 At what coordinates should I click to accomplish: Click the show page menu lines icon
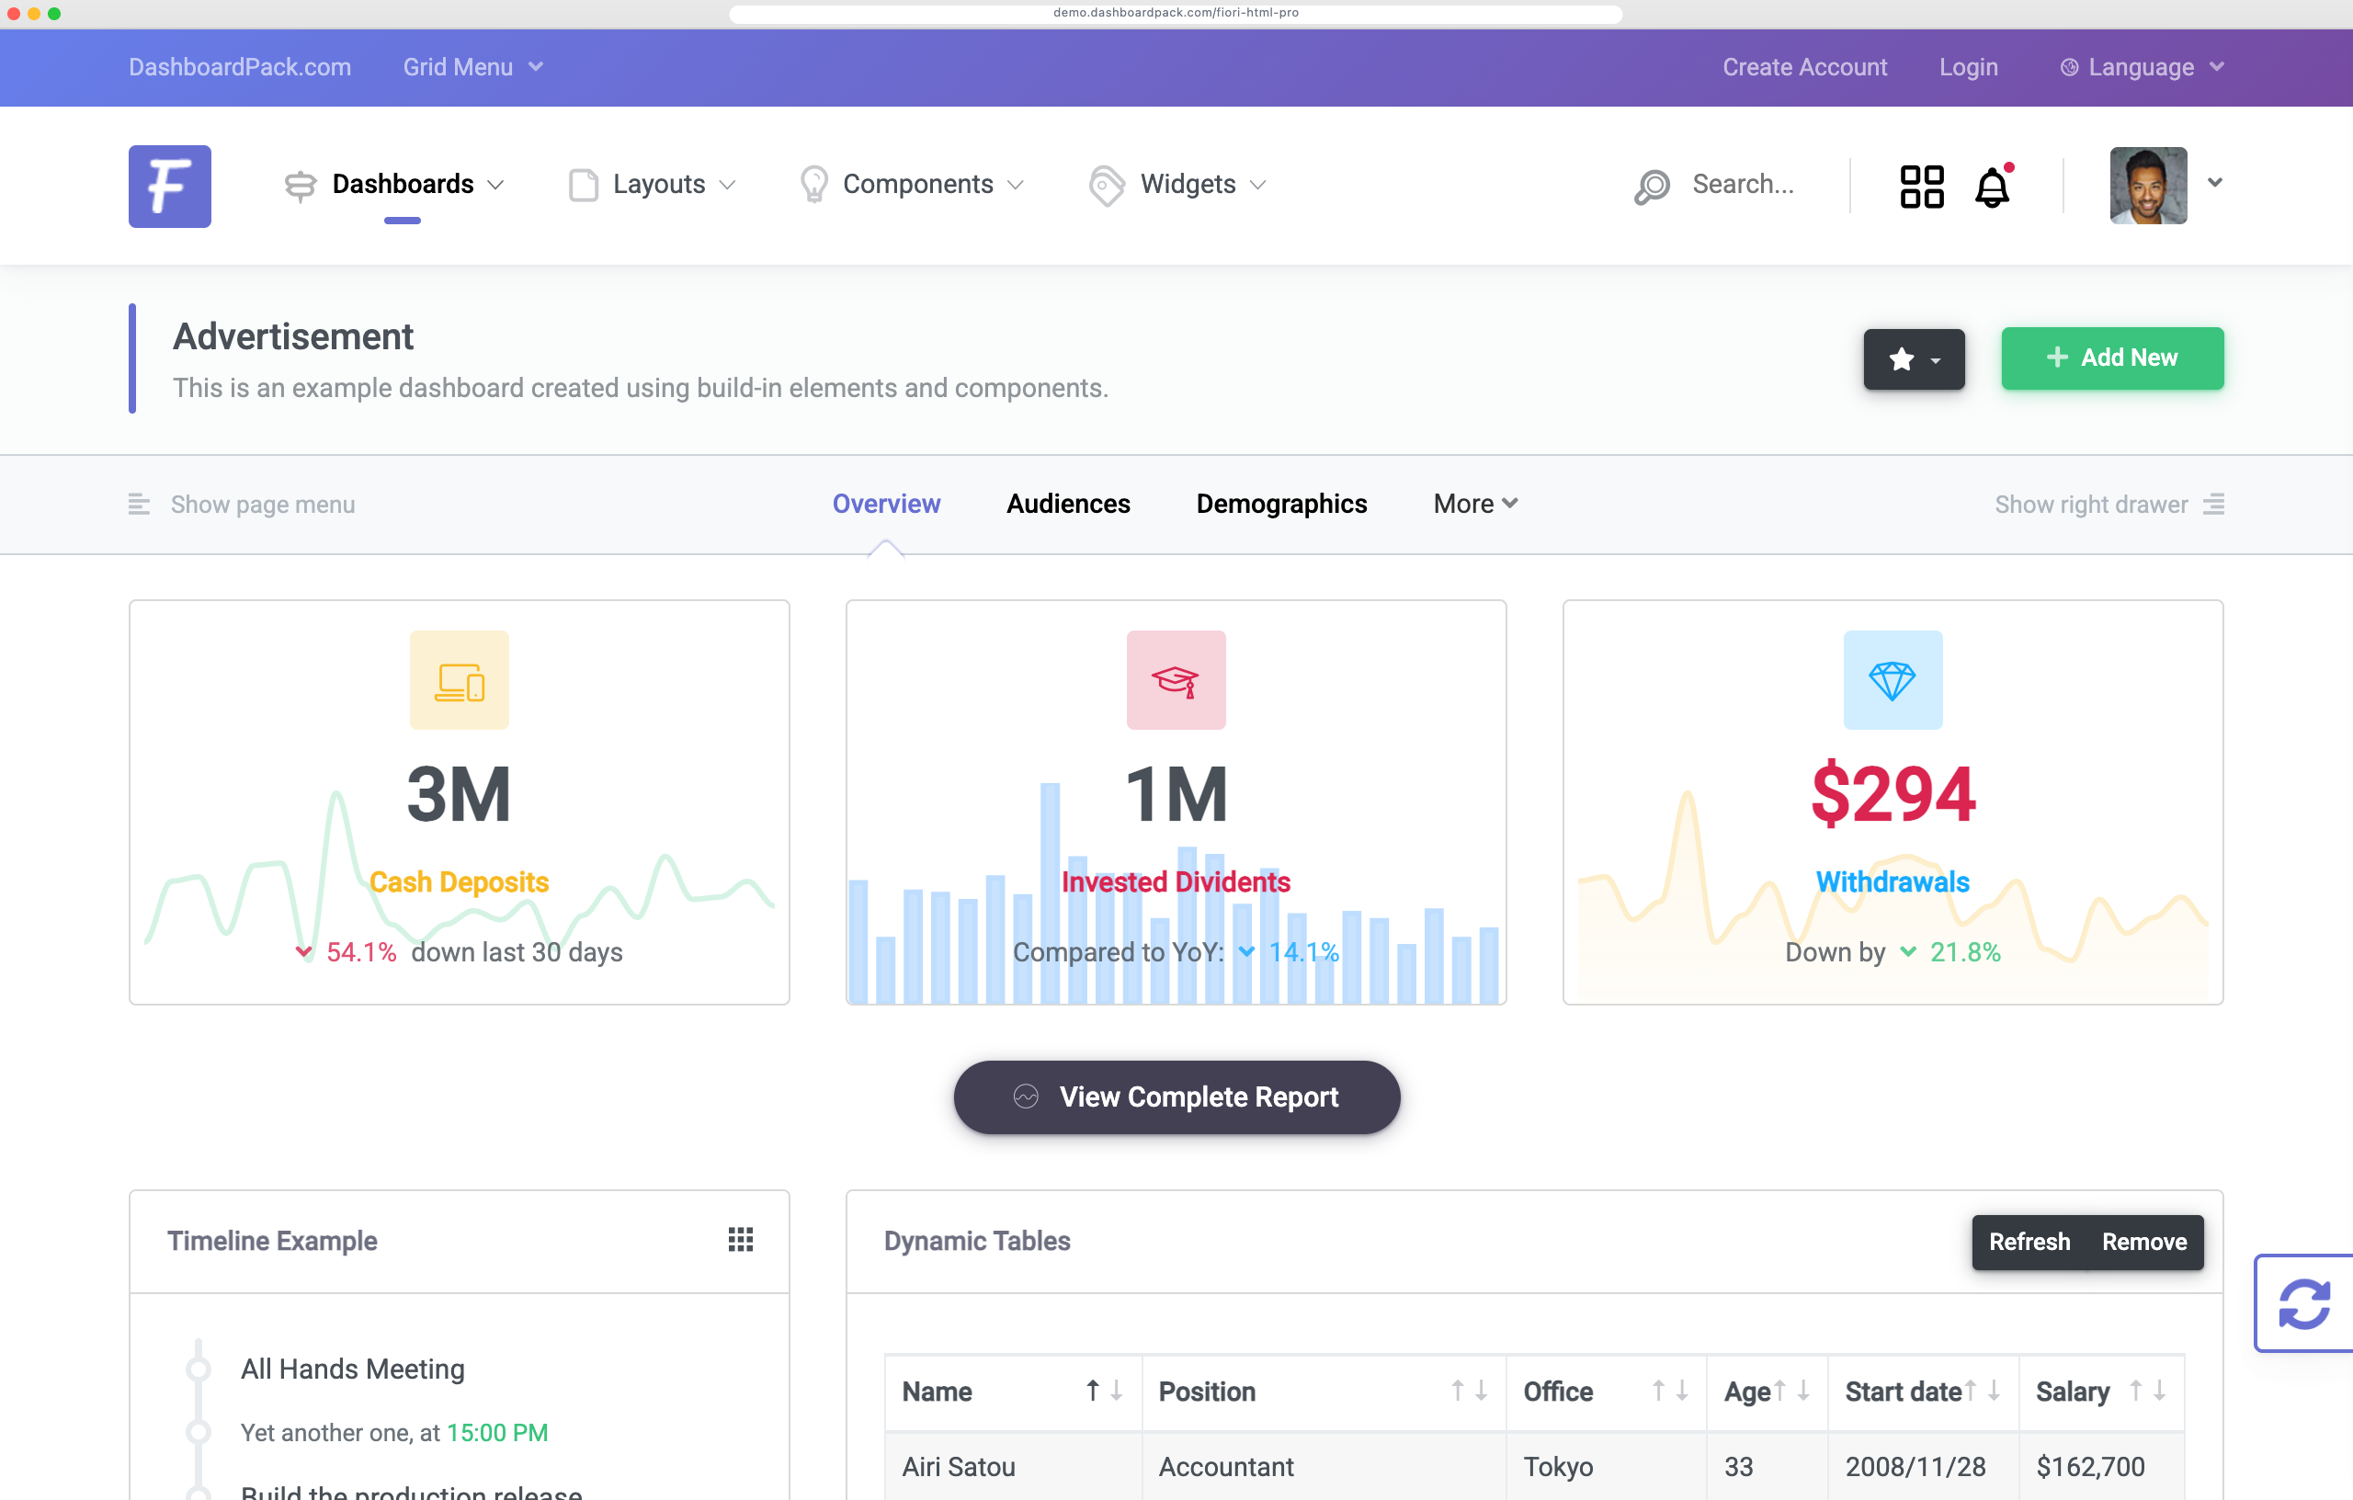tap(139, 505)
